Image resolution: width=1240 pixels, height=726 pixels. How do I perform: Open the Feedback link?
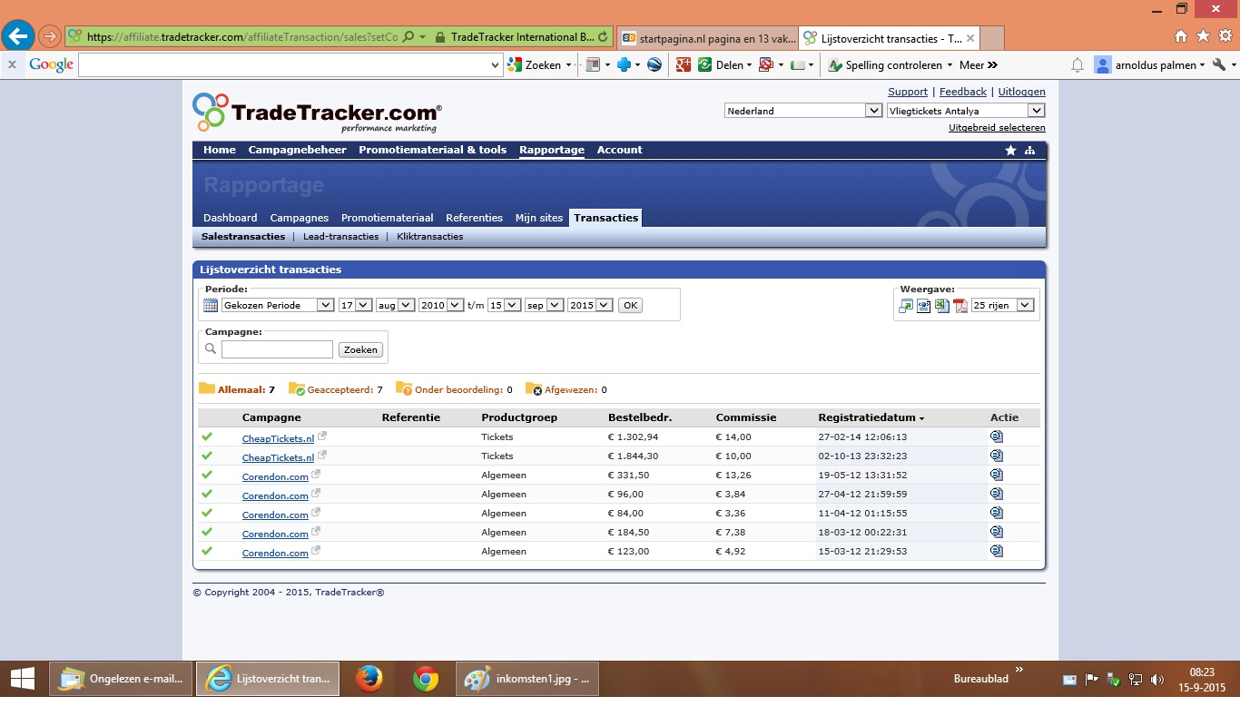point(963,92)
